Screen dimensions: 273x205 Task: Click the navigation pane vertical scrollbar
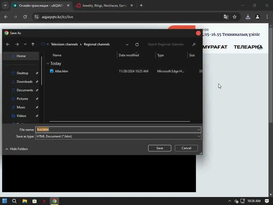click(42, 71)
